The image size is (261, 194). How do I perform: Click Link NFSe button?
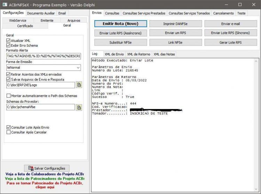pos(175,42)
